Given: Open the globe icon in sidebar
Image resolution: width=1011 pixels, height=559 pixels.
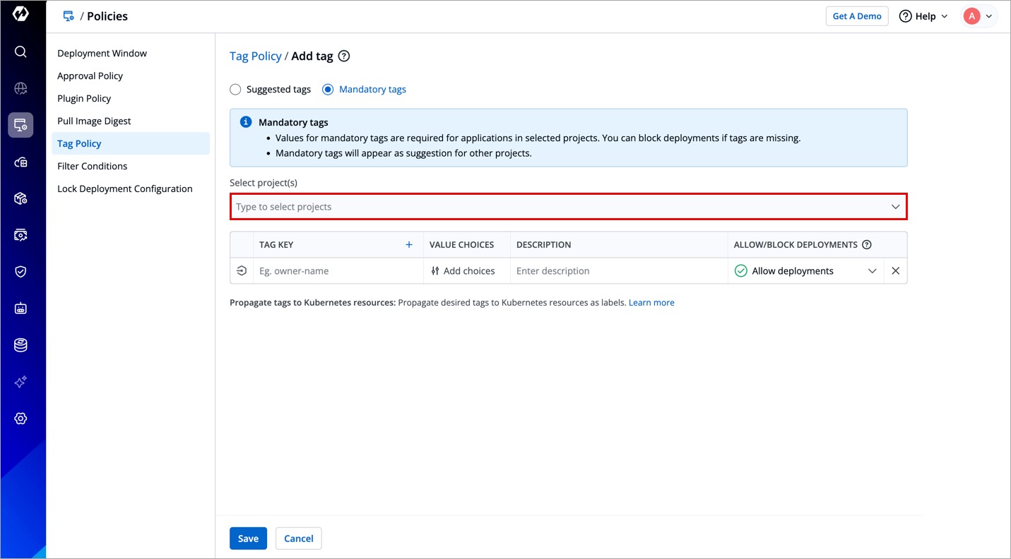Looking at the screenshot, I should 20,88.
